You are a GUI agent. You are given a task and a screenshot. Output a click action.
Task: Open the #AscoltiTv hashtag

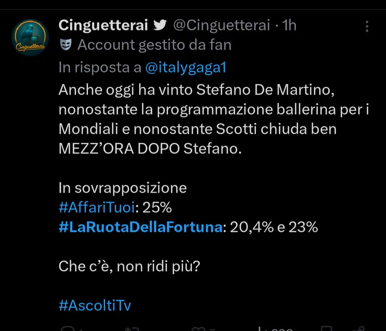click(x=95, y=305)
